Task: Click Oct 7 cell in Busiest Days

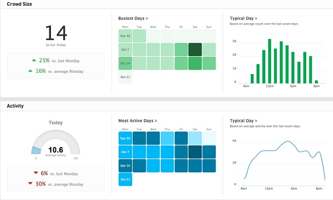Action: [x=125, y=50]
